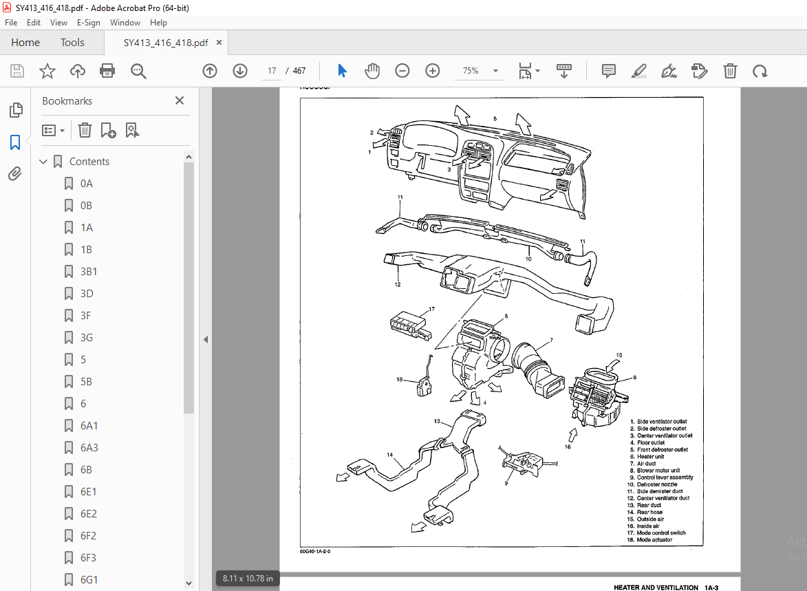Viewport: 807px width, 591px height.
Task: Open the Window menu
Action: [x=125, y=23]
